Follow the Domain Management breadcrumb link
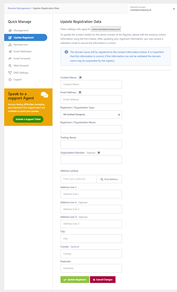177x292 pixels. click(x=19, y=8)
